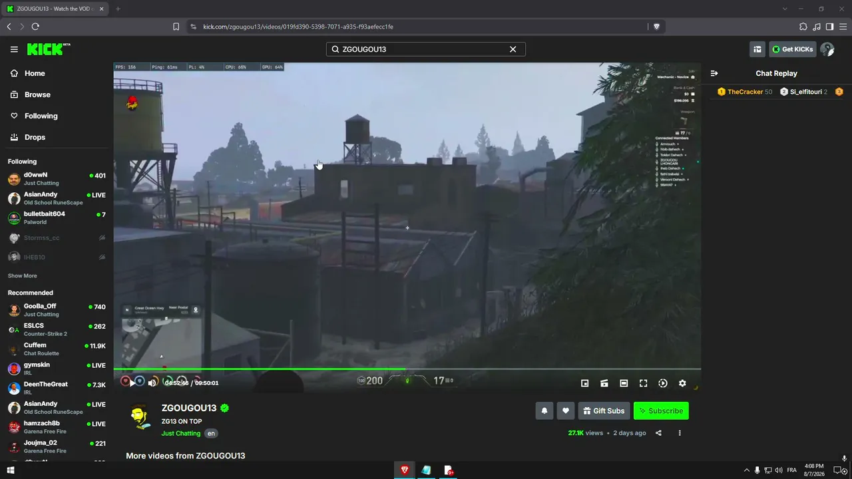
Task: Open Cuffem Chat Roulette channel
Action: click(x=57, y=349)
